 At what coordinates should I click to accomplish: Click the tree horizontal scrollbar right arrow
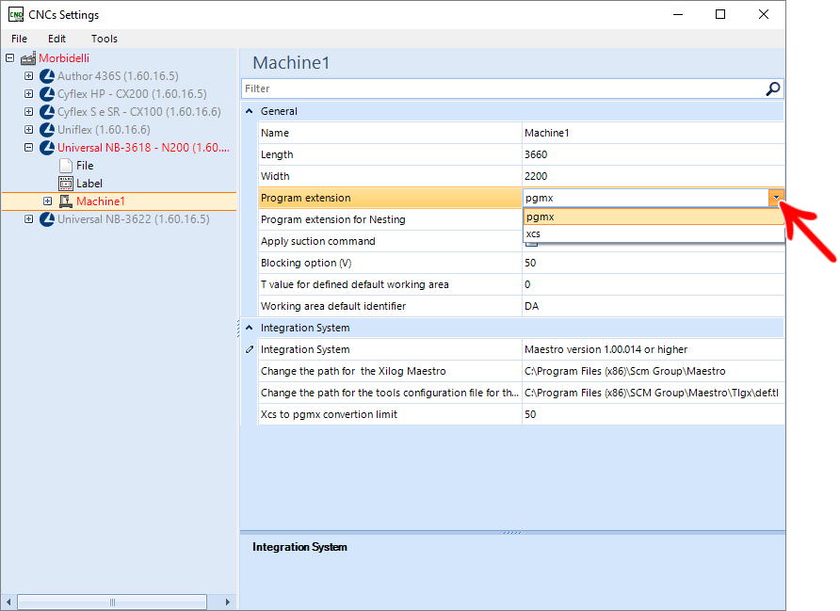[228, 602]
